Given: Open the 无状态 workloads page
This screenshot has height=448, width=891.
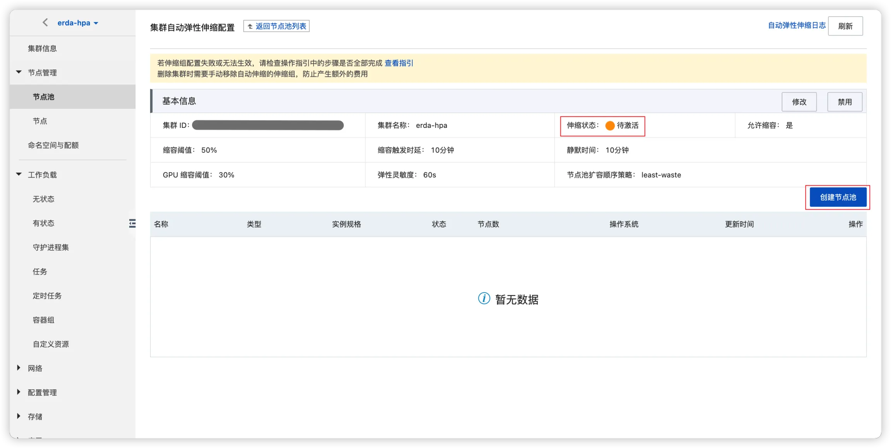Looking at the screenshot, I should (x=43, y=199).
